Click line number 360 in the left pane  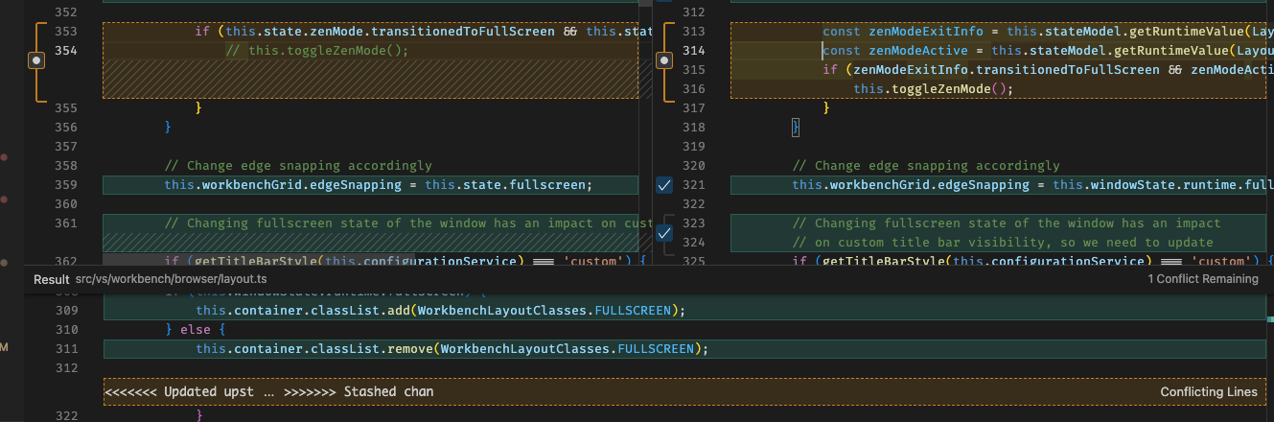click(66, 204)
